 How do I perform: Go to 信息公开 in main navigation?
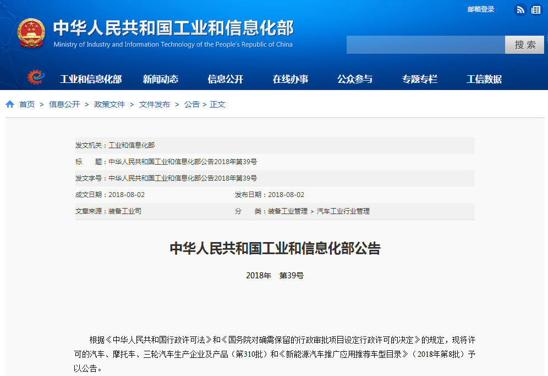(226, 79)
